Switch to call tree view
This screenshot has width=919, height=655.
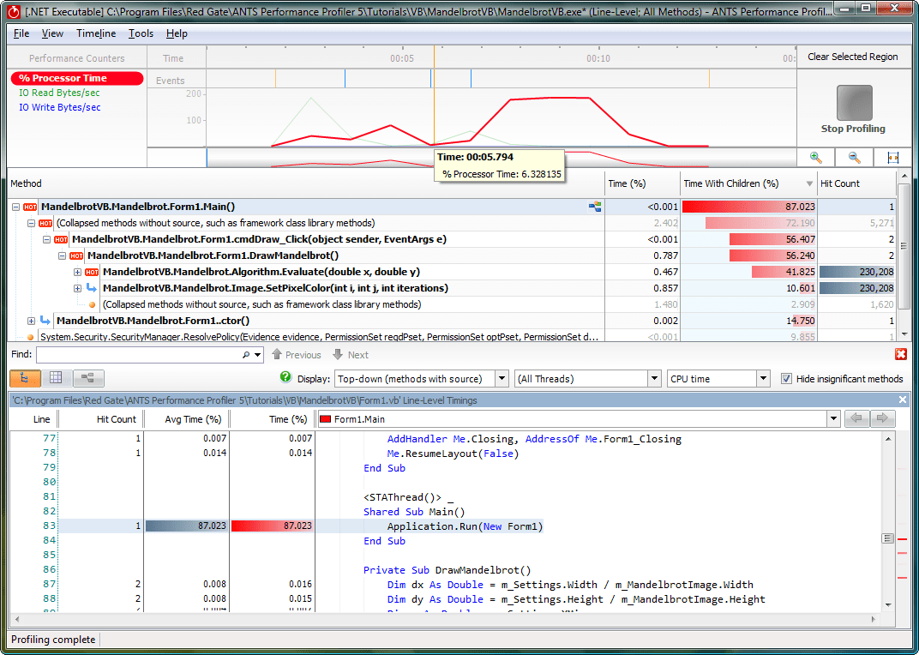tap(24, 378)
